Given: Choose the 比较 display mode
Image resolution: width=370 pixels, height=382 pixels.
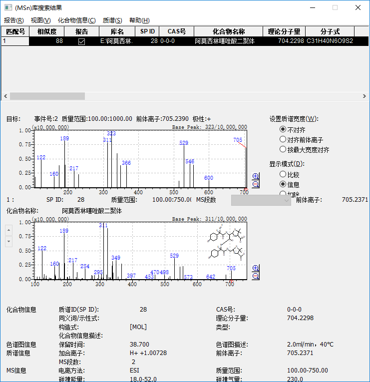Looking at the screenshot, I should pyautogui.click(x=283, y=174).
